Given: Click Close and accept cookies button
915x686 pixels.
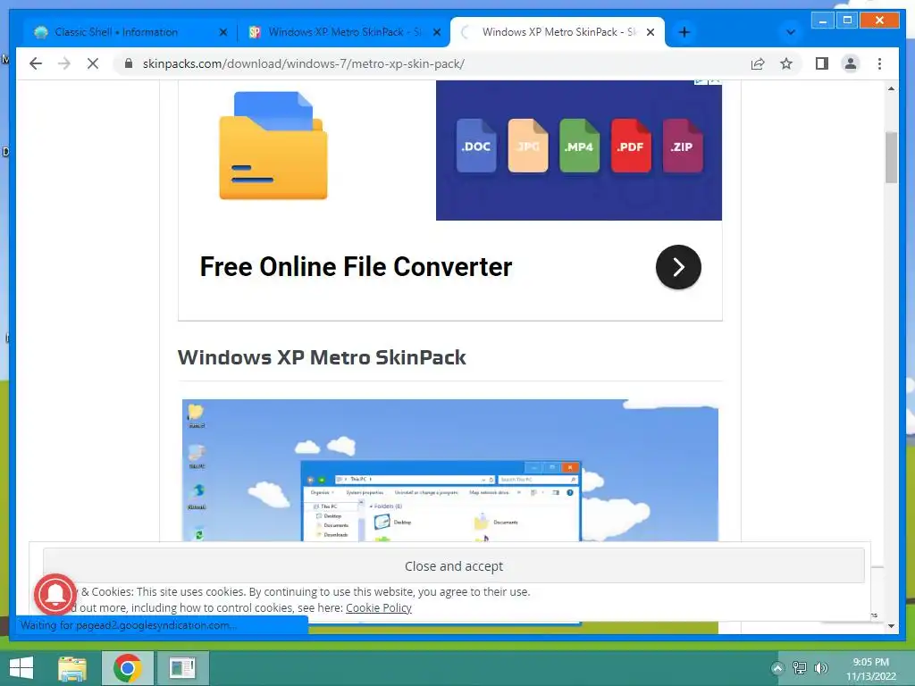Looking at the screenshot, I should click(453, 565).
